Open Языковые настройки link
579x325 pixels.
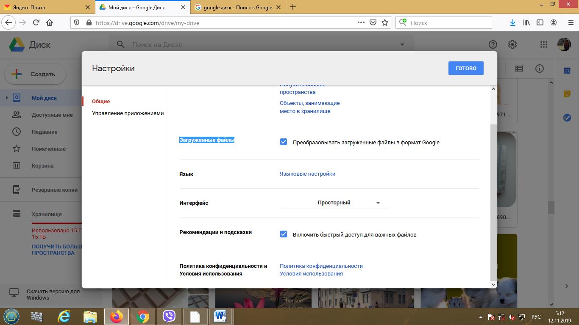[307, 174]
